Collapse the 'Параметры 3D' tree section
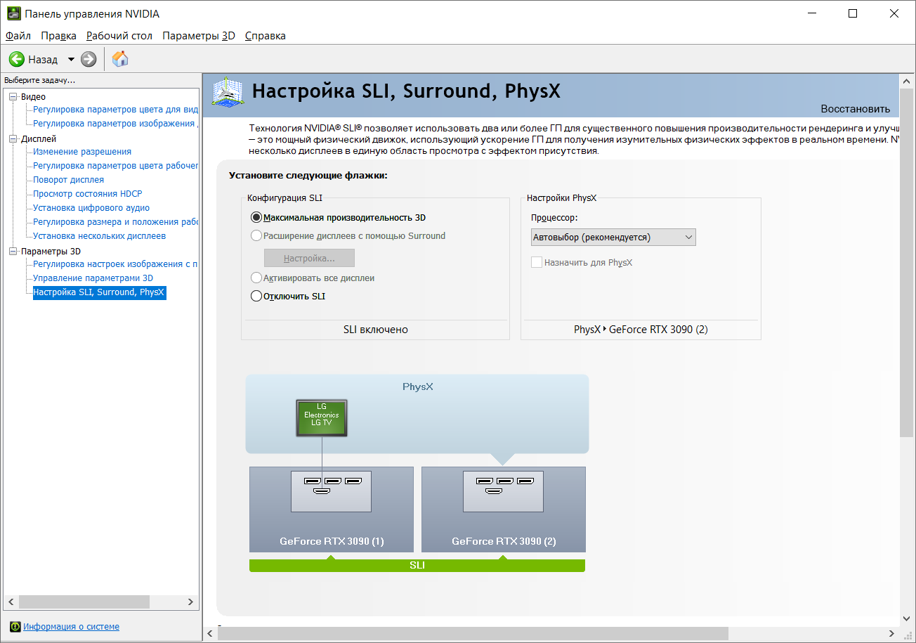916x643 pixels. point(13,252)
